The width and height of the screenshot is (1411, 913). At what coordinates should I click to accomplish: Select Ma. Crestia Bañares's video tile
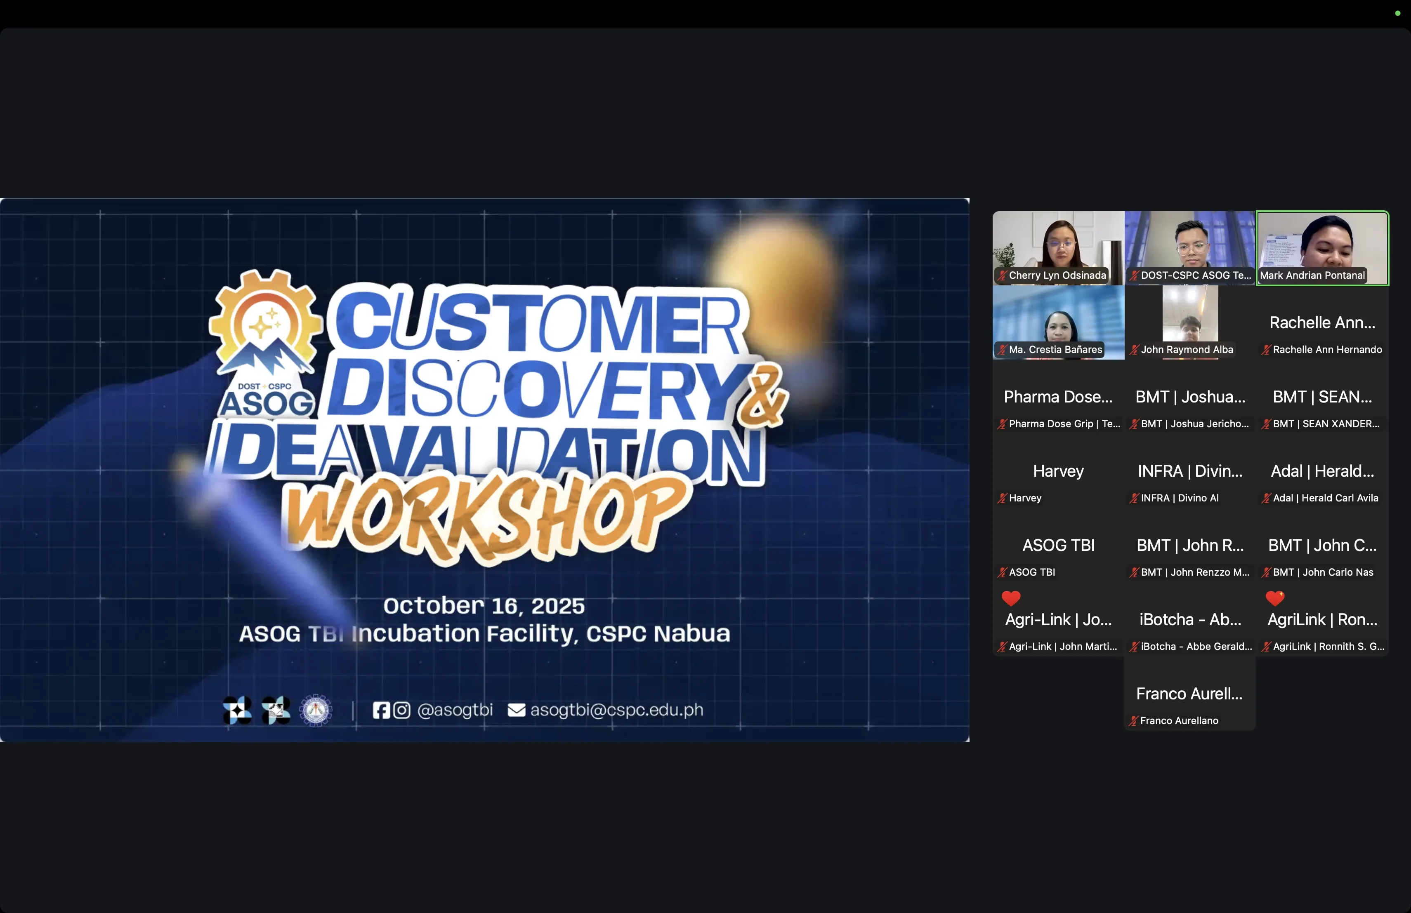(x=1058, y=322)
